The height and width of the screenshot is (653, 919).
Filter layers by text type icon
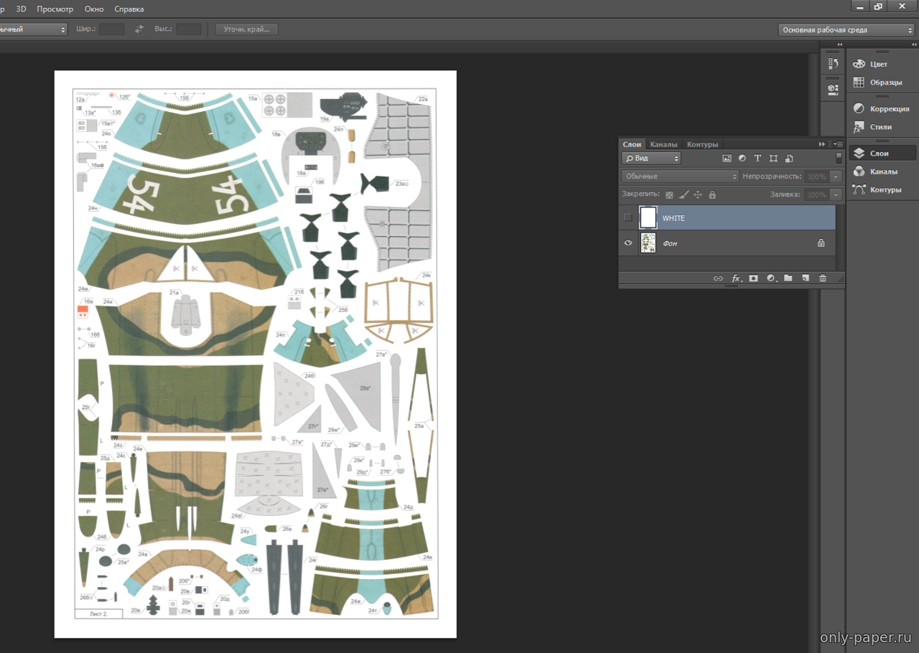(x=757, y=159)
